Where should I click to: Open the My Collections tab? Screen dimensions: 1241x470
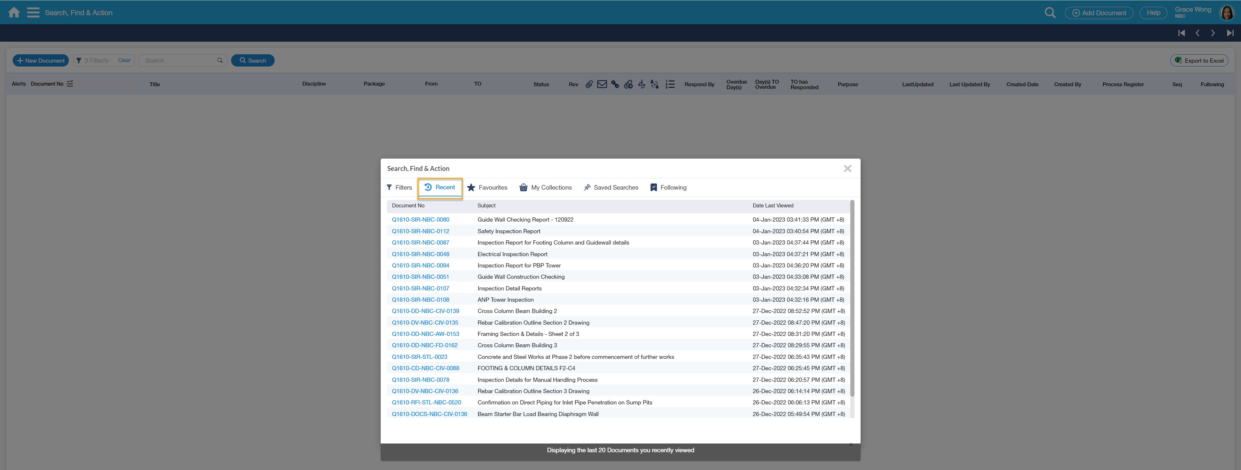coord(545,188)
